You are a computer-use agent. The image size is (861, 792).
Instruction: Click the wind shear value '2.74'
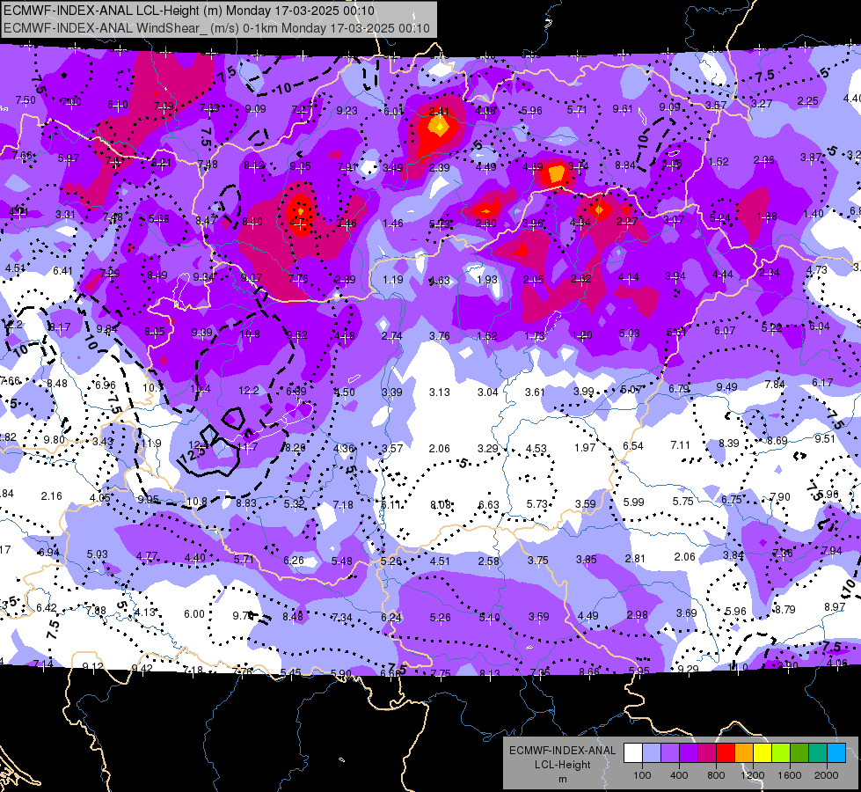pos(392,336)
